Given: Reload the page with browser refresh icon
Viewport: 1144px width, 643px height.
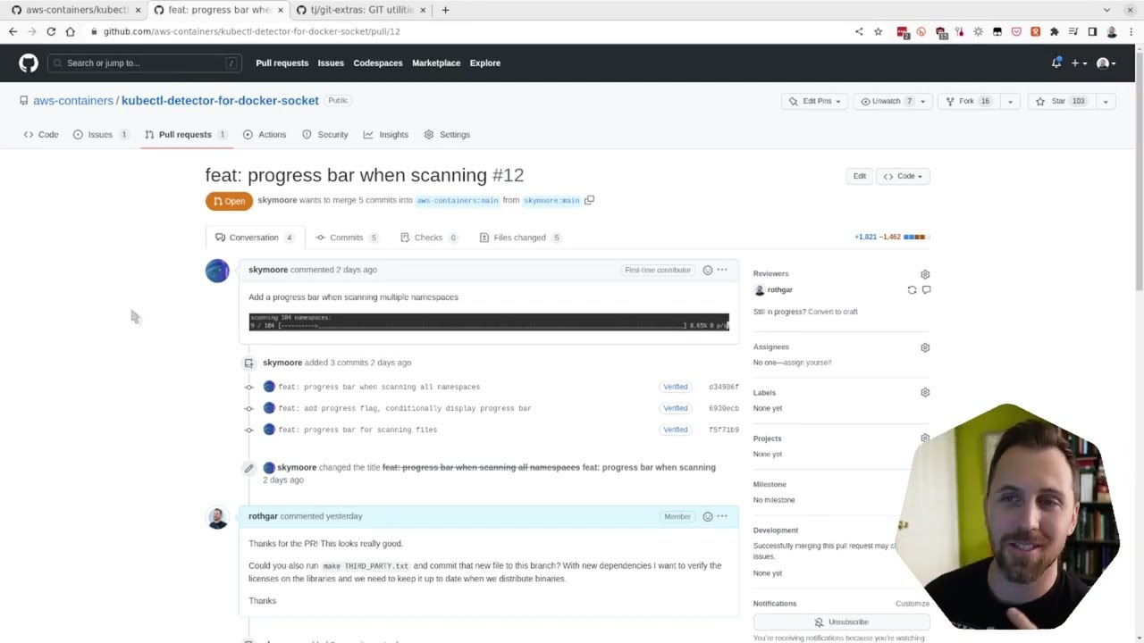Looking at the screenshot, I should click(51, 31).
